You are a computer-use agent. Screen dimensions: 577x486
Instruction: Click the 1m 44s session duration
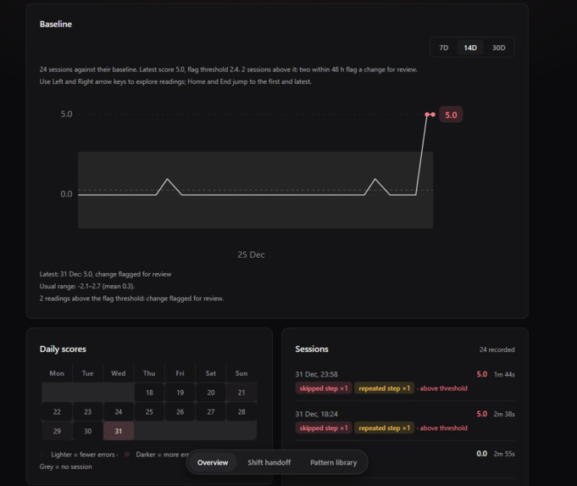[504, 374]
